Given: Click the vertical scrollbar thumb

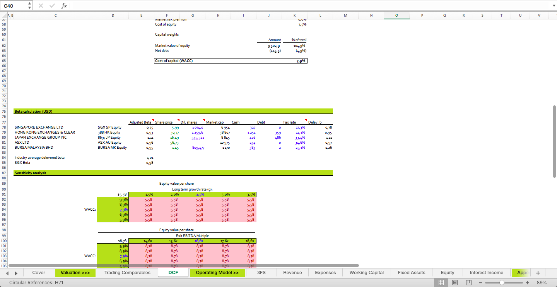Looking at the screenshot, I should [x=554, y=141].
